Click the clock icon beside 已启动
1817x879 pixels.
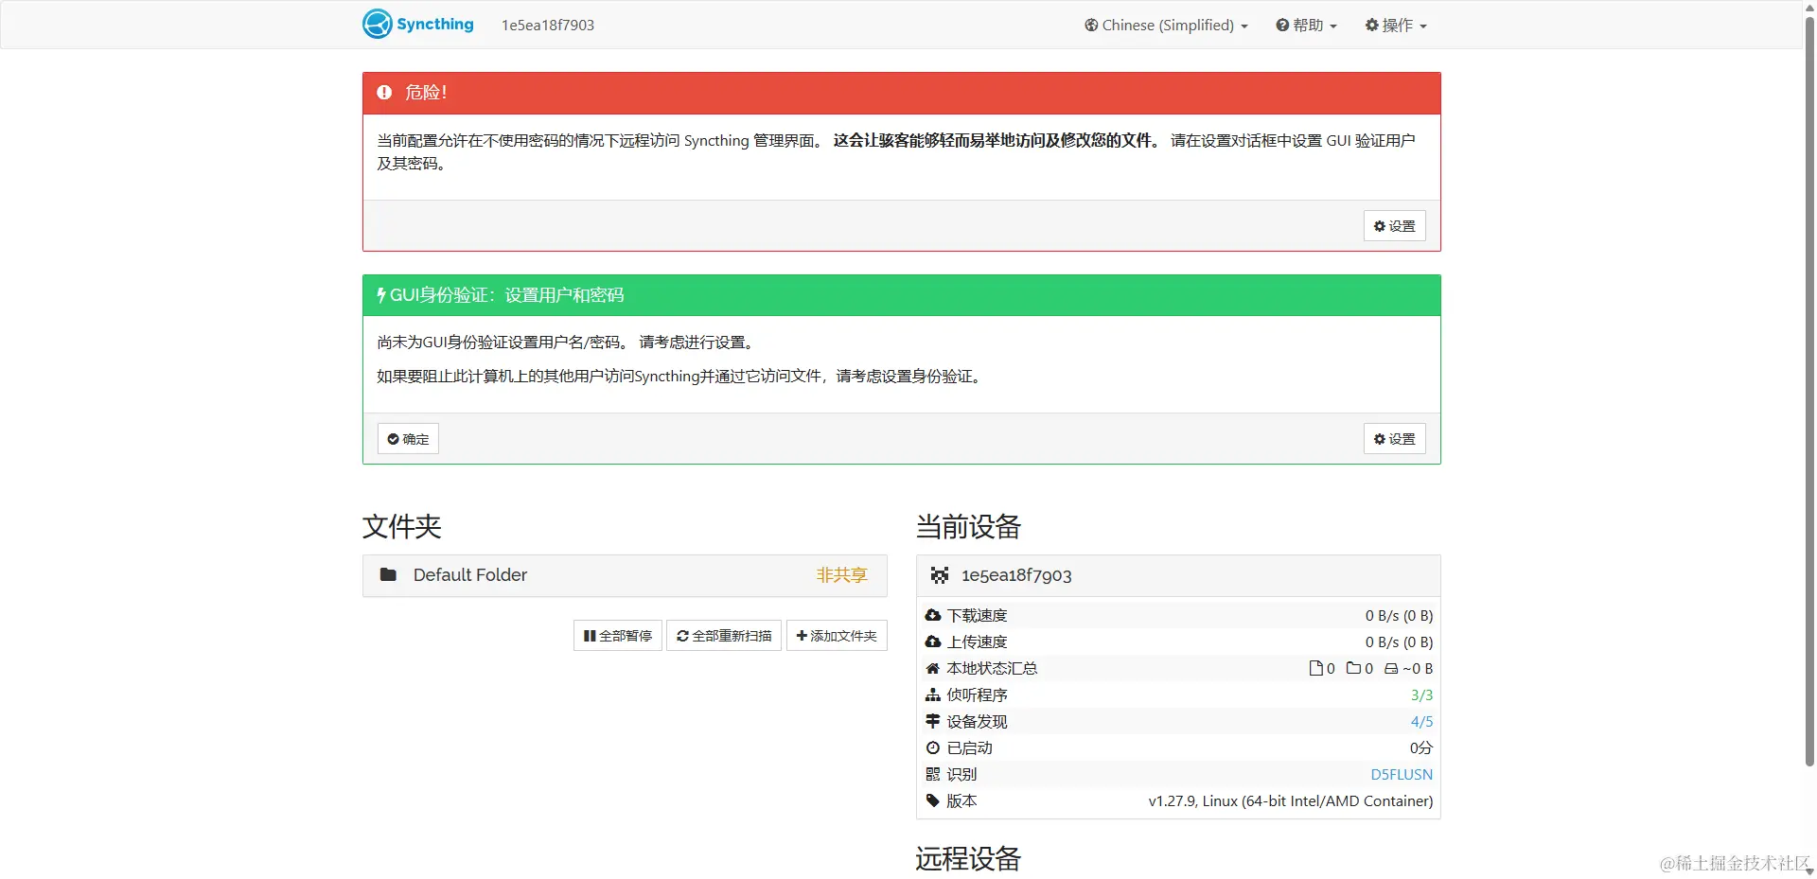coord(933,747)
